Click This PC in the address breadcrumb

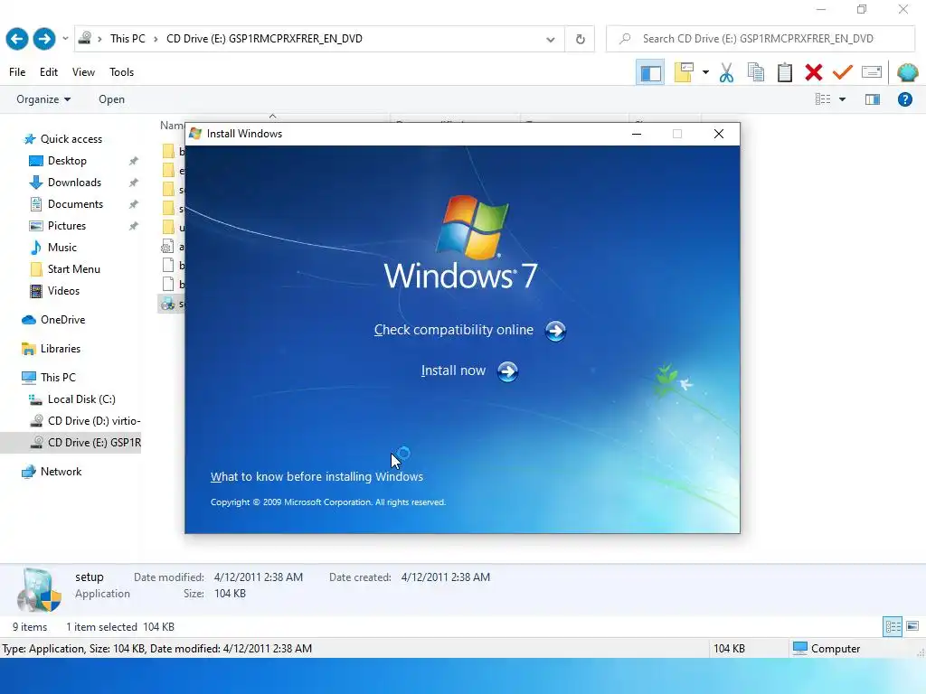(128, 39)
